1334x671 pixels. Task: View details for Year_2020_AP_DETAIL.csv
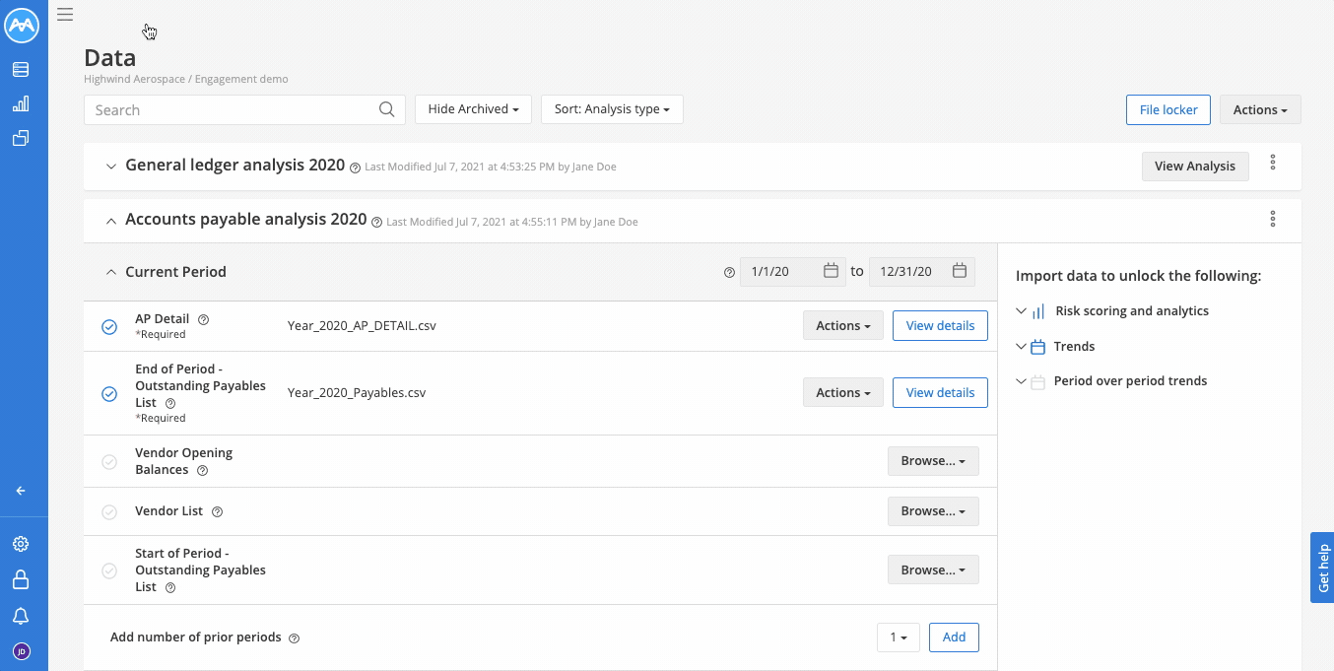(940, 325)
